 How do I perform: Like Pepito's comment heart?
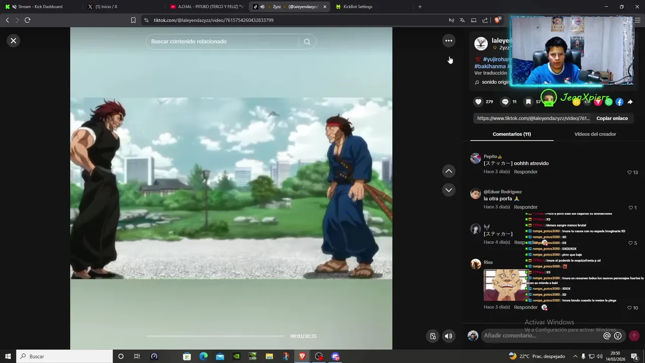(629, 172)
